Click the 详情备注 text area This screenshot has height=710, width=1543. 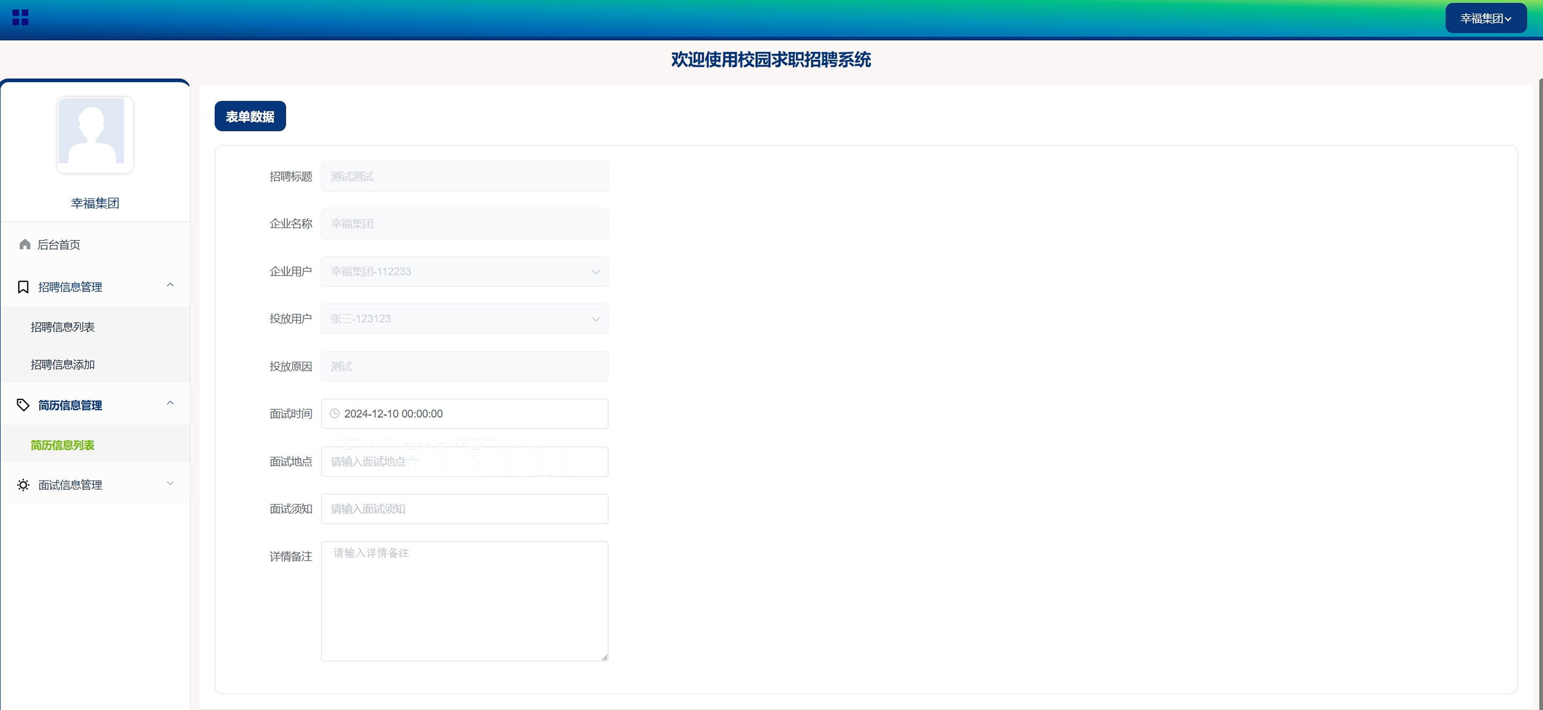[464, 601]
